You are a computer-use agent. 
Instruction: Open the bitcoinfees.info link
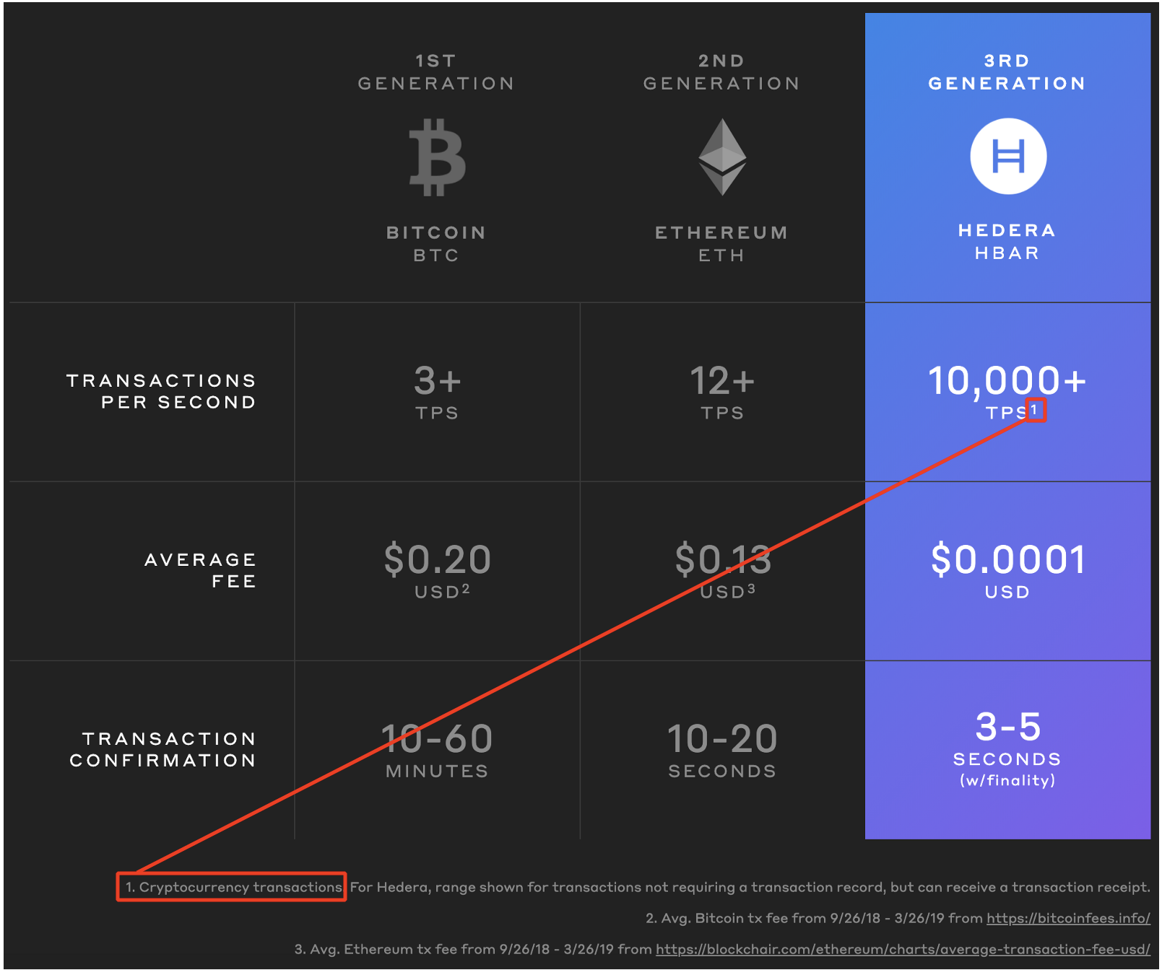pos(1068,918)
